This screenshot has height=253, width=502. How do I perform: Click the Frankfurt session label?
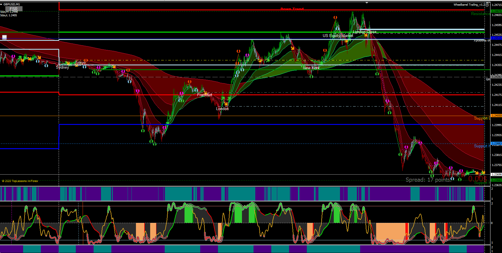(x=205, y=95)
